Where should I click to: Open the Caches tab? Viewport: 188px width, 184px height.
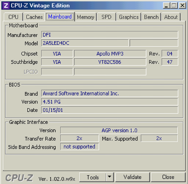34,17
